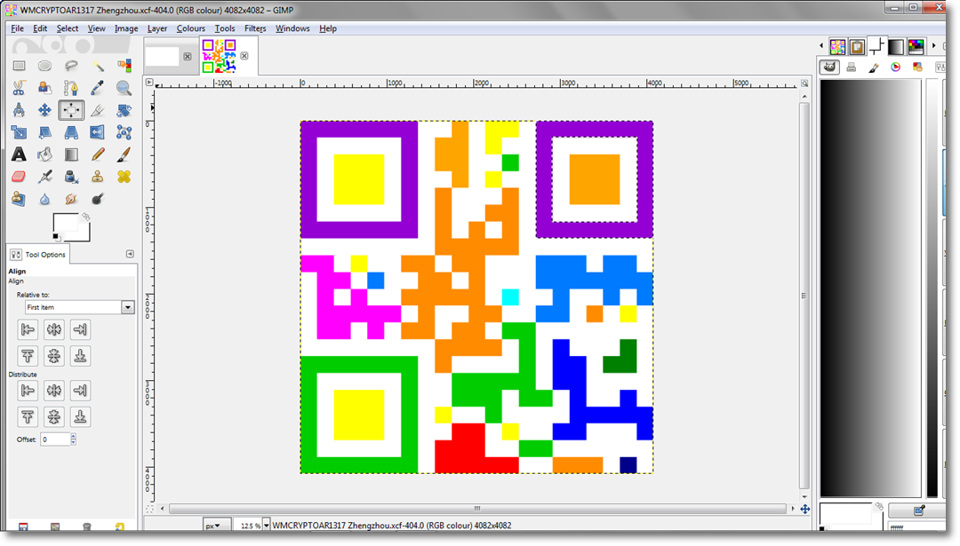This screenshot has width=960, height=546.
Task: Align left edge of target
Action: tap(28, 329)
